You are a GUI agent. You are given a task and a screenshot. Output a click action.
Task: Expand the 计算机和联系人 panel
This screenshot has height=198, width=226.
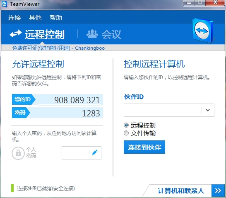click(181, 191)
